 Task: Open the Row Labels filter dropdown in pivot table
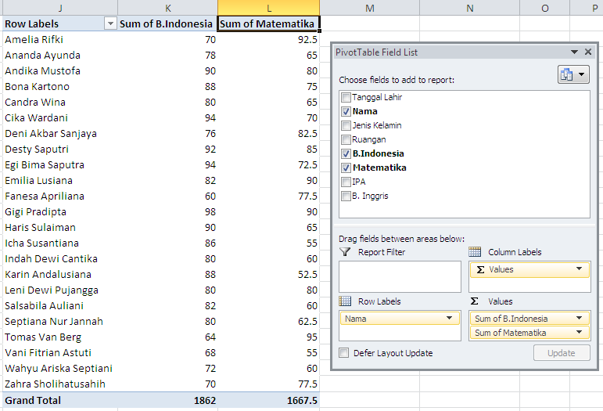(x=110, y=23)
